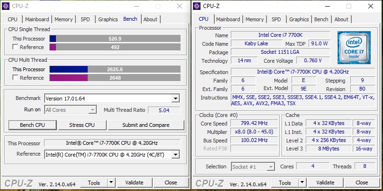Click multi thread This Processor bar 2625.6

[115, 69]
